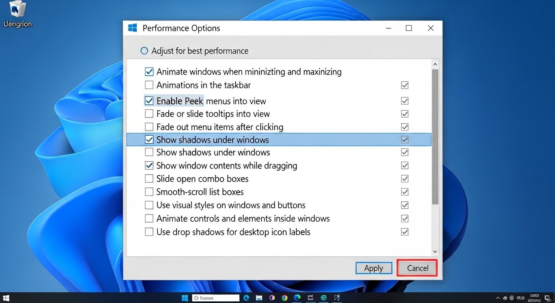Open the Start menu on the taskbar

point(185,298)
